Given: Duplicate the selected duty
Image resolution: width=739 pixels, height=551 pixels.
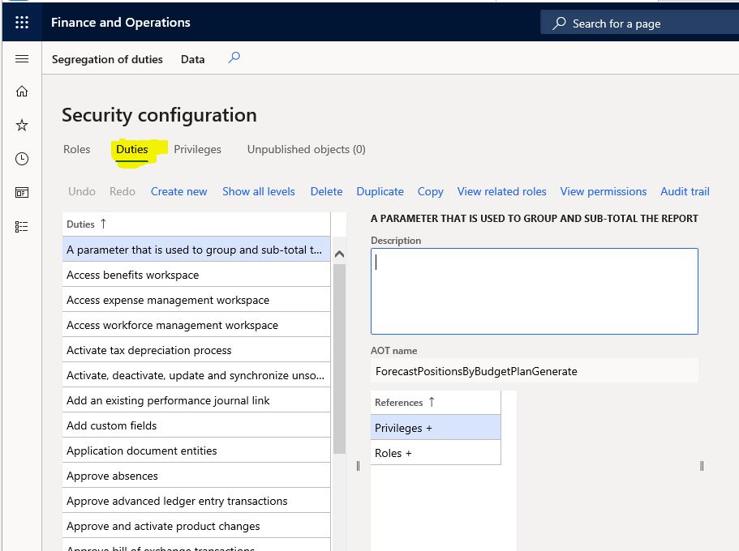Looking at the screenshot, I should pyautogui.click(x=380, y=192).
